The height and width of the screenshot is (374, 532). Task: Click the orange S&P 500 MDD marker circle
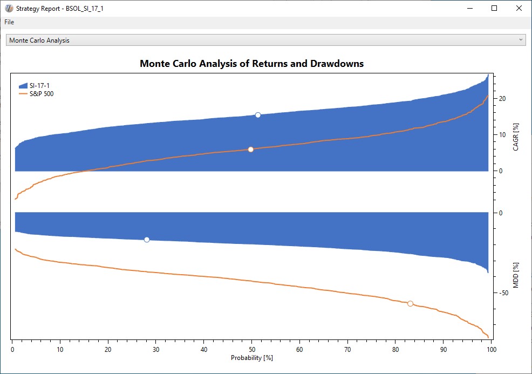(x=410, y=303)
